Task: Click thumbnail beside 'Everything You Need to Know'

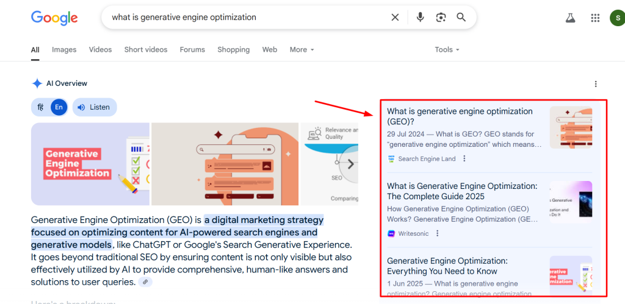Action: point(571,276)
